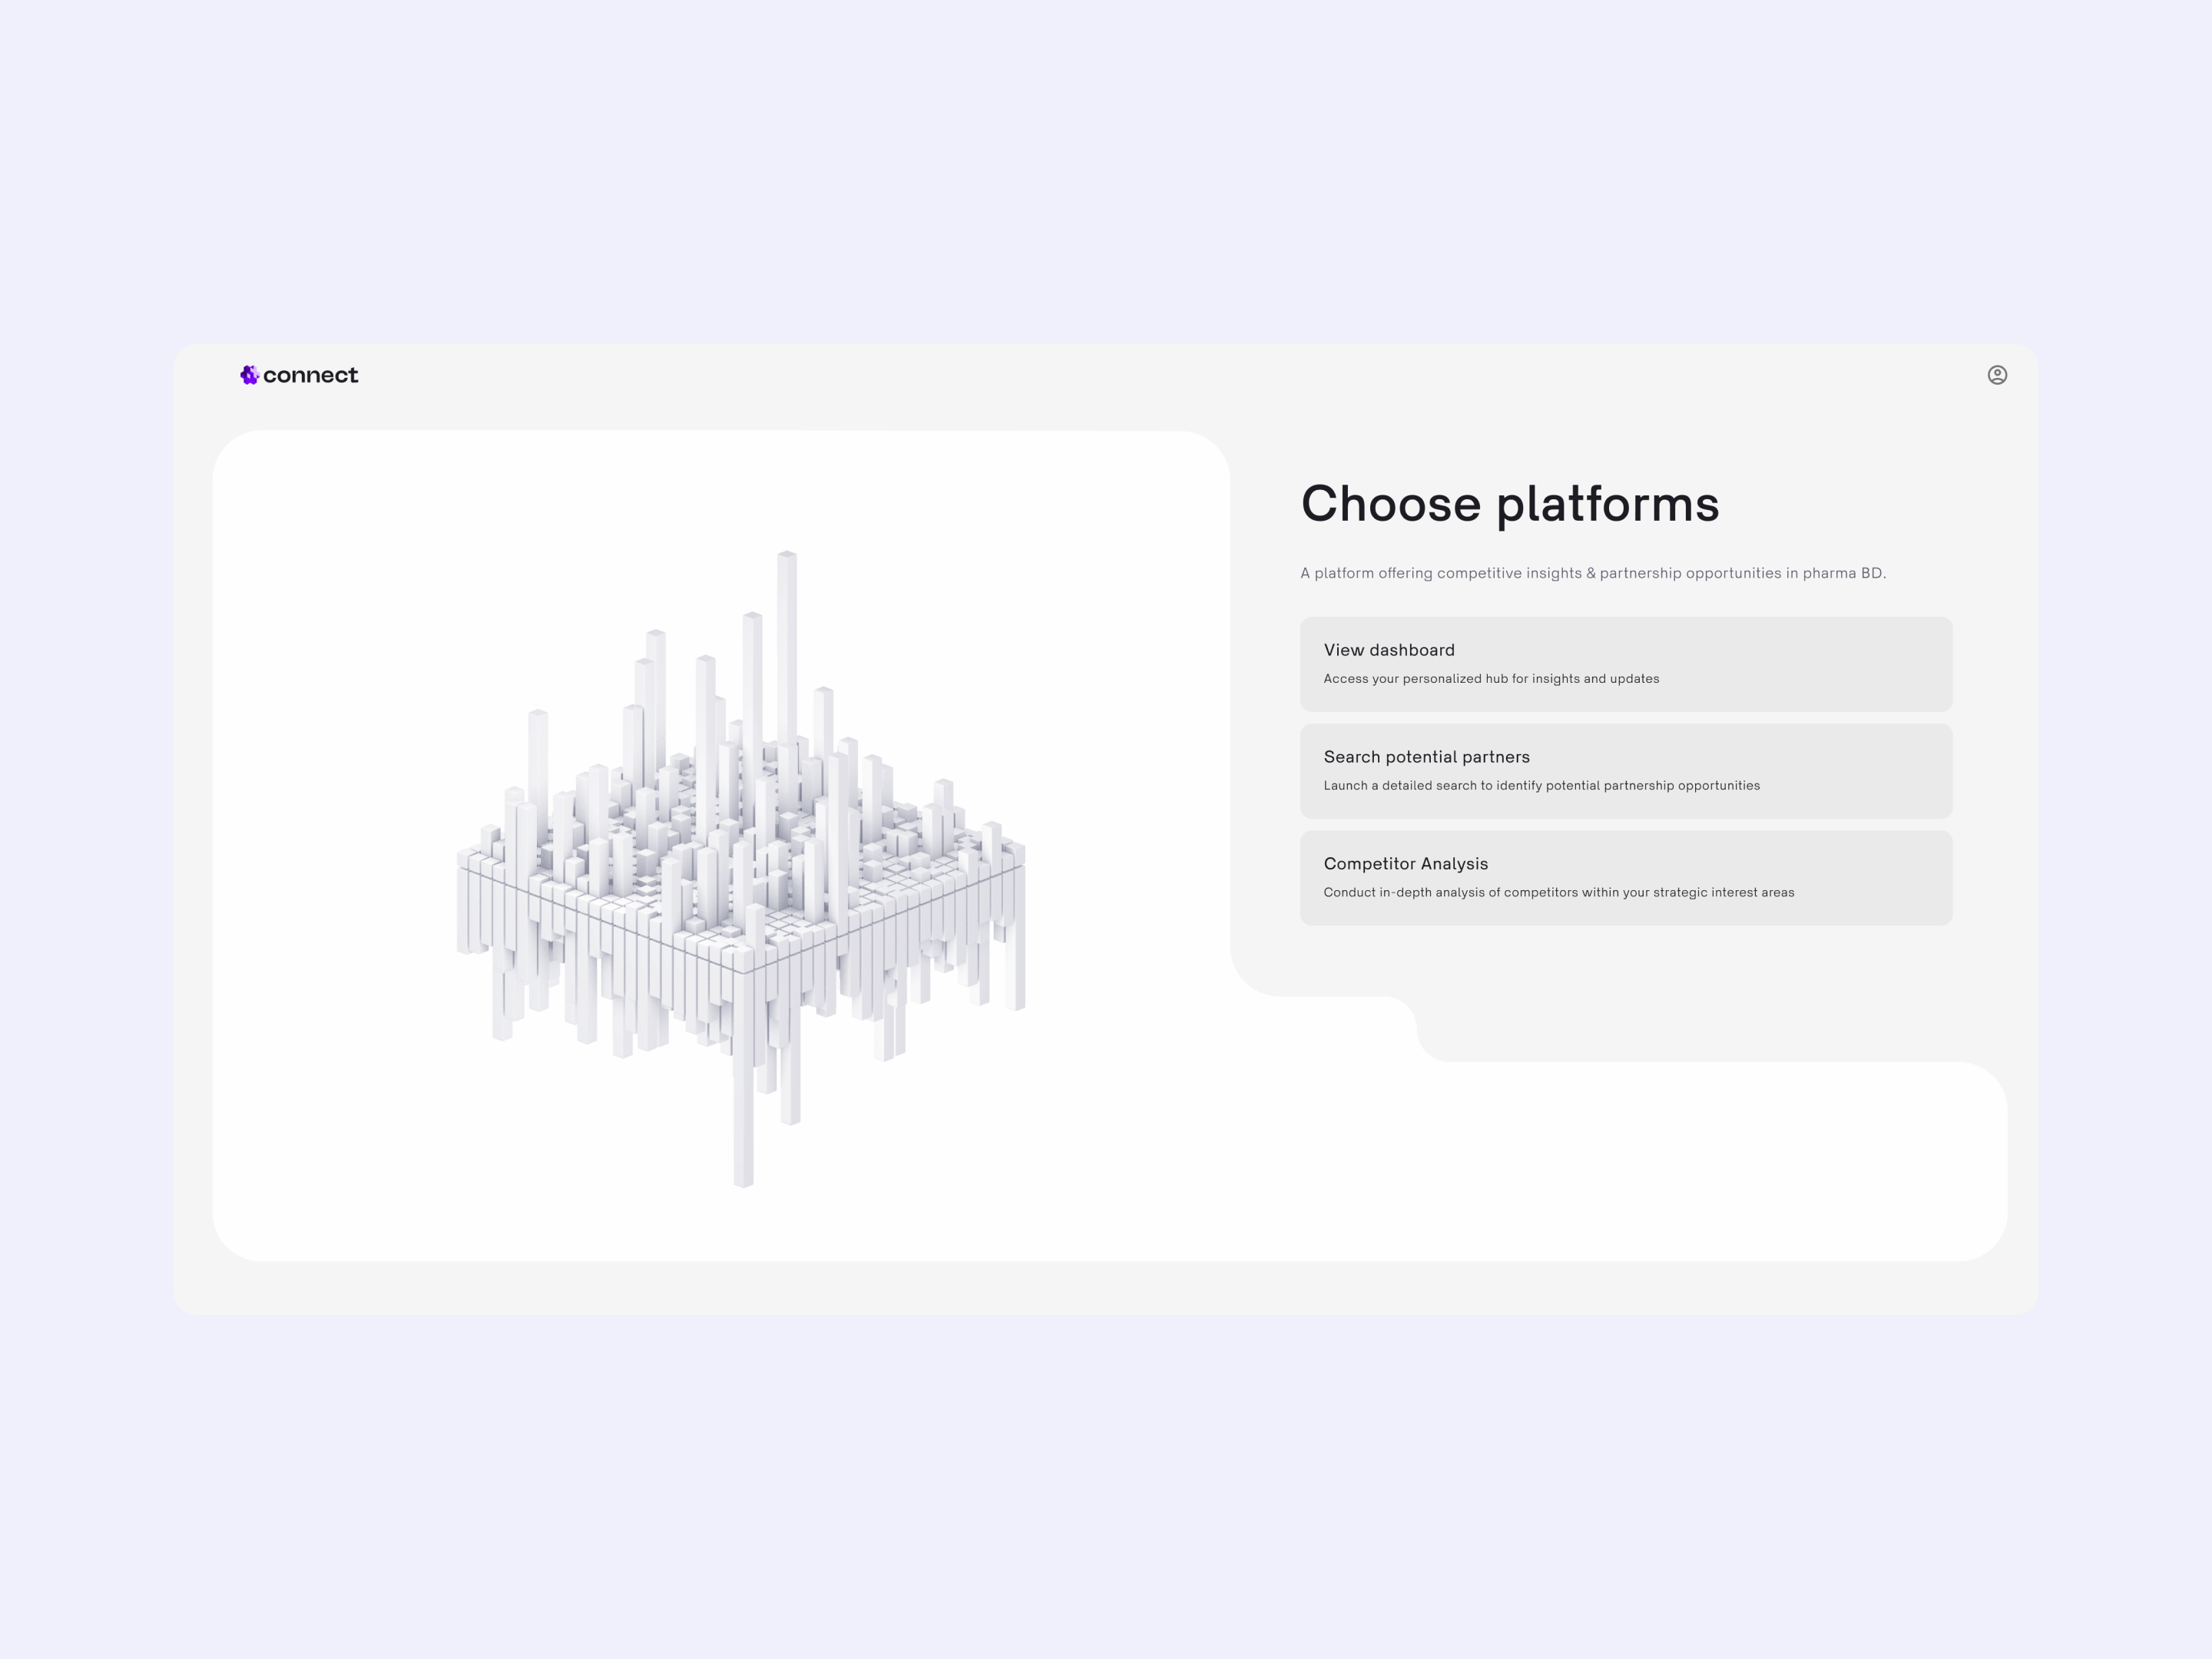Click the pharma BD platform subtitle text
The width and height of the screenshot is (2212, 1659).
(1592, 573)
